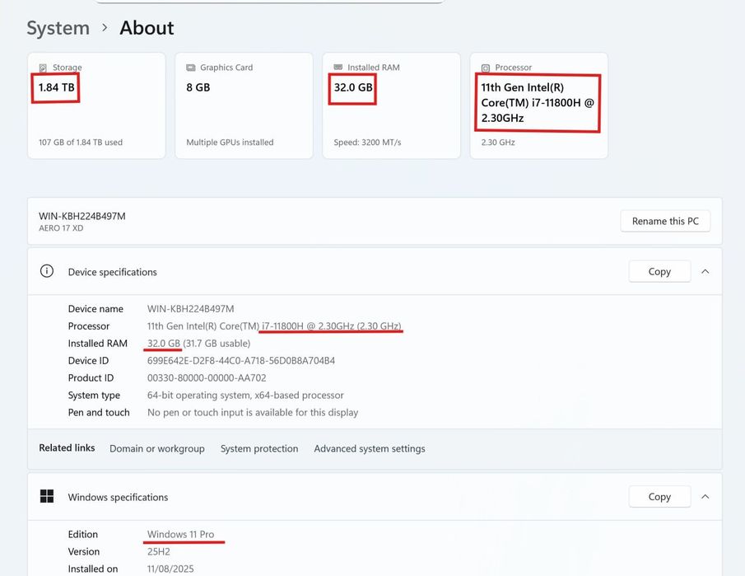The height and width of the screenshot is (576, 745).
Task: Collapse the Windows specifications section
Action: pyautogui.click(x=705, y=497)
